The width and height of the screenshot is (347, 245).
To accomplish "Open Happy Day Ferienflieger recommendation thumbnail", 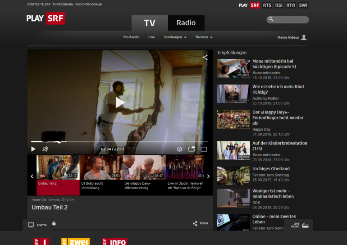I will point(233,119).
